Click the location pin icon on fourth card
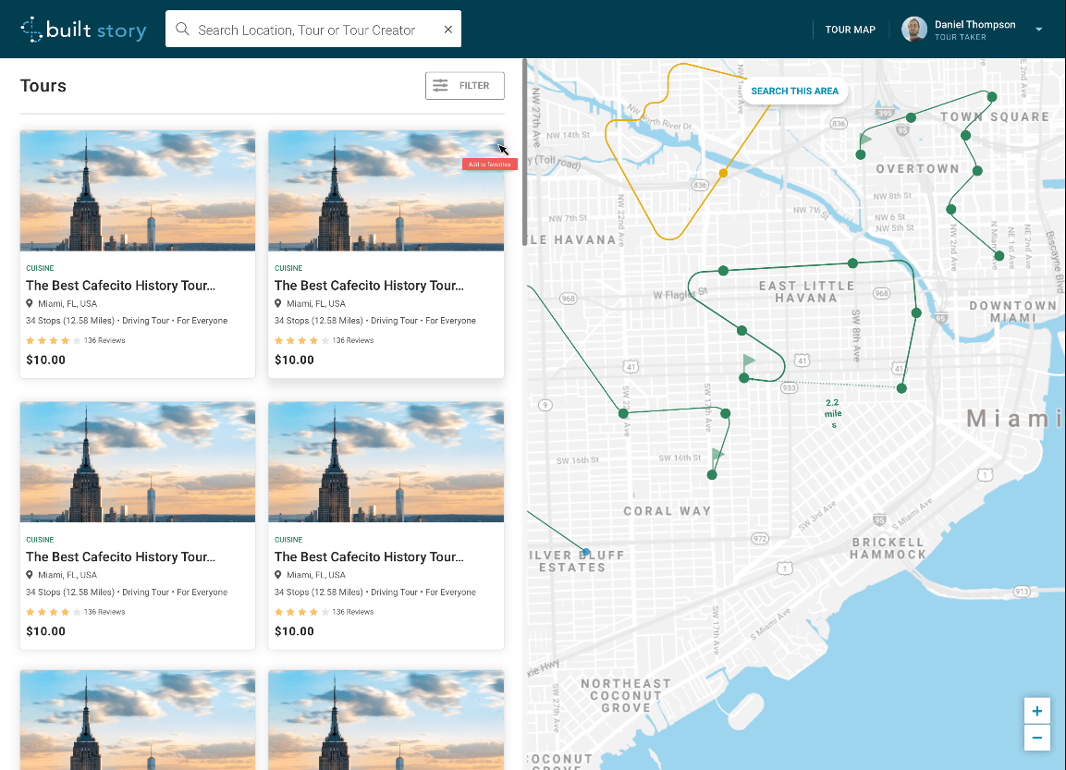This screenshot has width=1066, height=770. [277, 574]
